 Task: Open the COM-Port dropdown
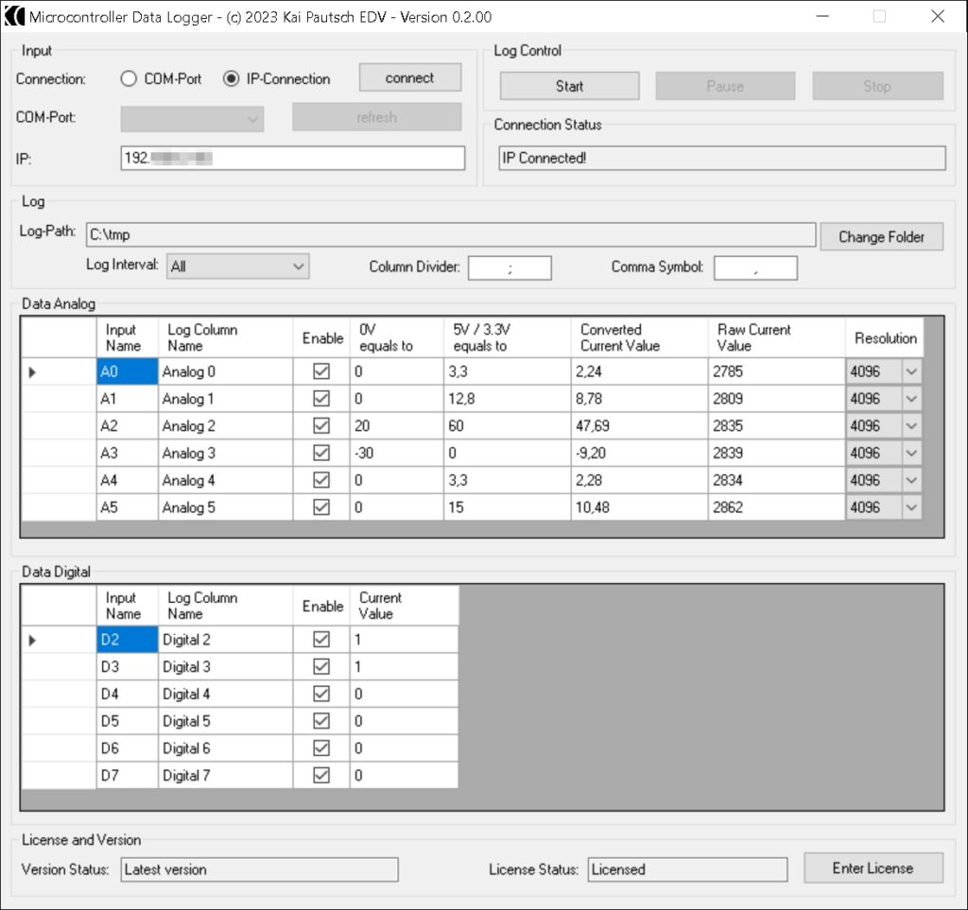click(192, 119)
